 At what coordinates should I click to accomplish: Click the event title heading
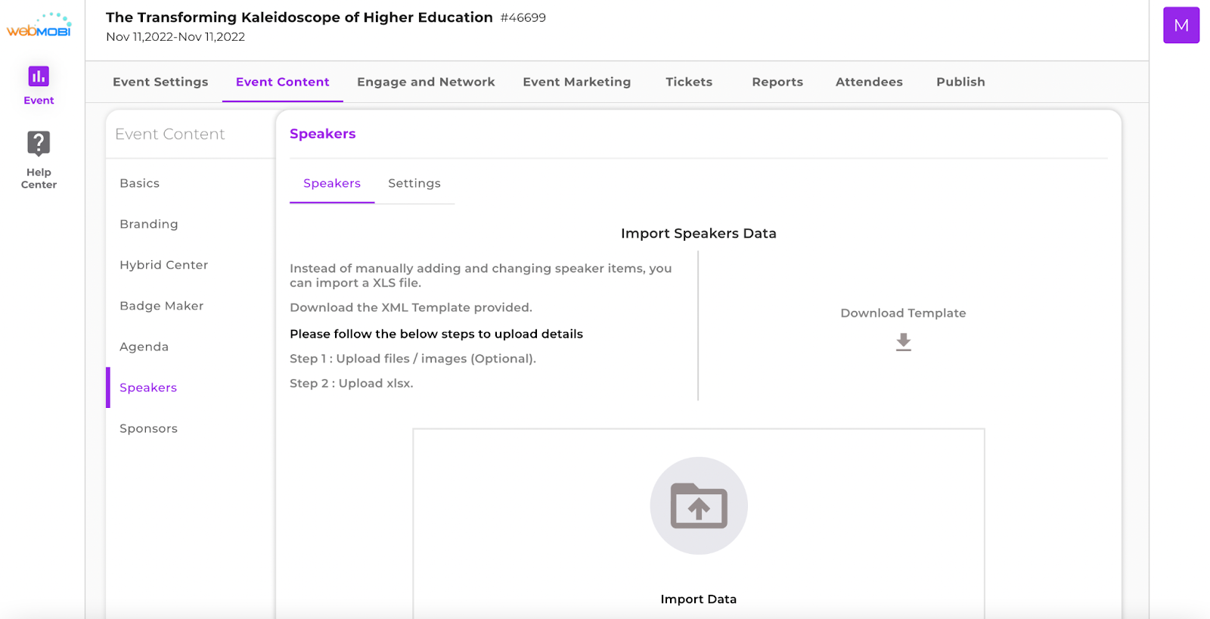point(299,17)
